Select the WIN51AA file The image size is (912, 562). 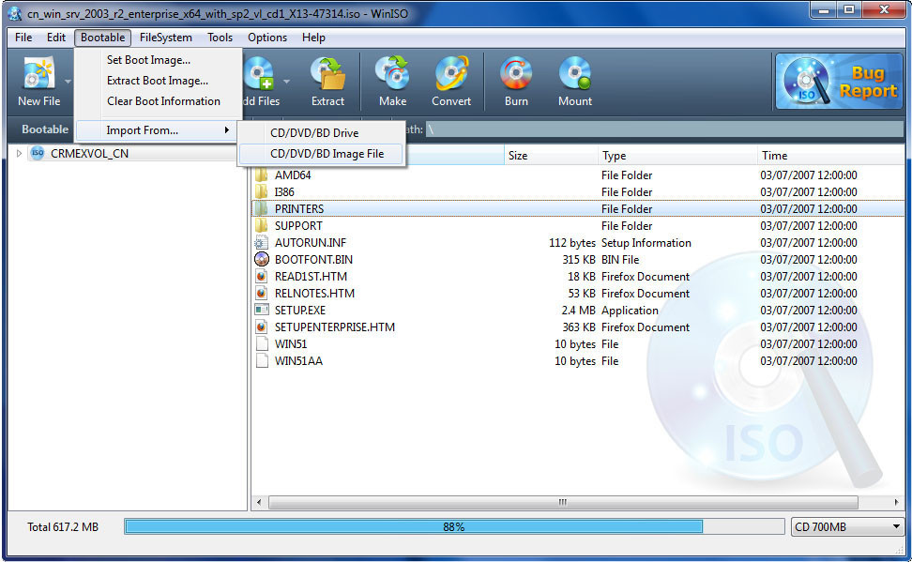298,360
